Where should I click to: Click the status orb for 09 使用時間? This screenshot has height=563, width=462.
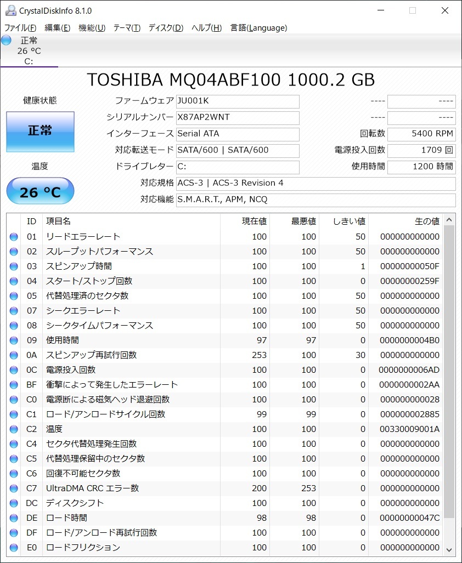14,340
